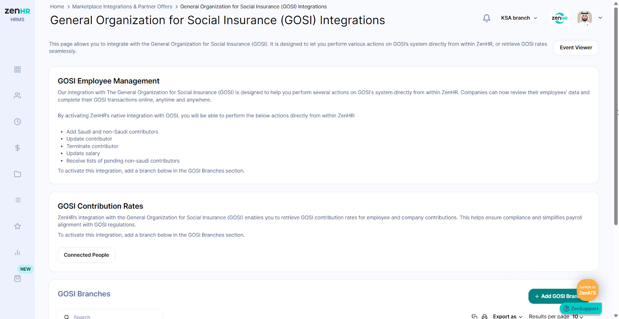The height and width of the screenshot is (319, 619).
Task: Click the scrollbar down arrow
Action: tap(616, 316)
